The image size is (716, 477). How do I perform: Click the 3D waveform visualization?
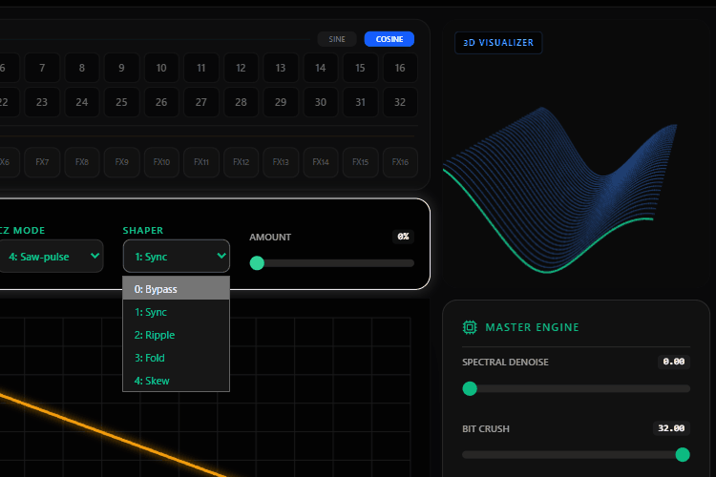click(559, 191)
